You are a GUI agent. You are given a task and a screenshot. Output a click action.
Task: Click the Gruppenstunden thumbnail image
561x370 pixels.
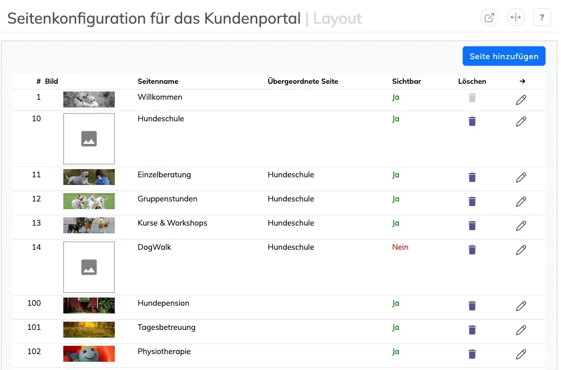point(89,201)
